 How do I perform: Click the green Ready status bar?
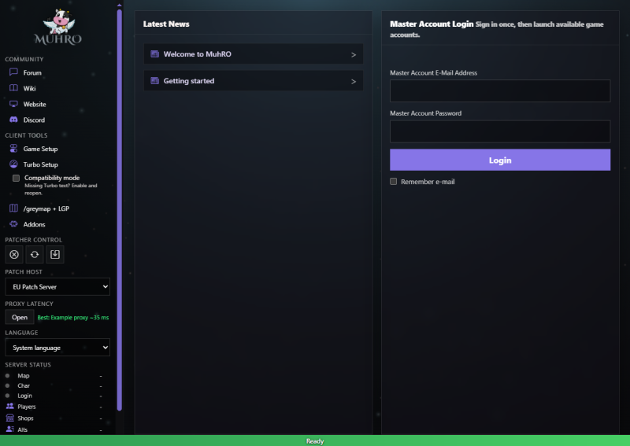tap(315, 440)
